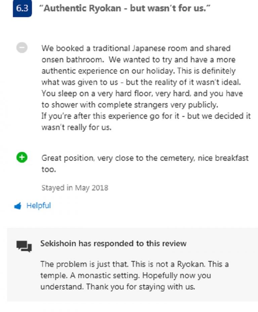
Task: Click the green plus positive-feedback icon
Action: [x=22, y=157]
